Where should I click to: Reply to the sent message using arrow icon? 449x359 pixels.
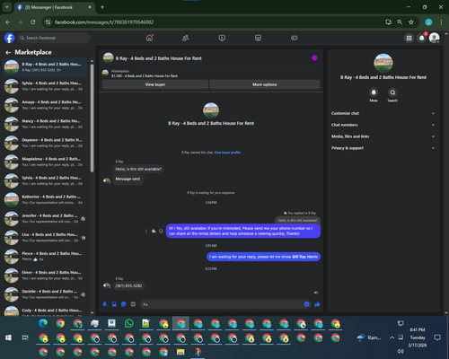coord(154,231)
